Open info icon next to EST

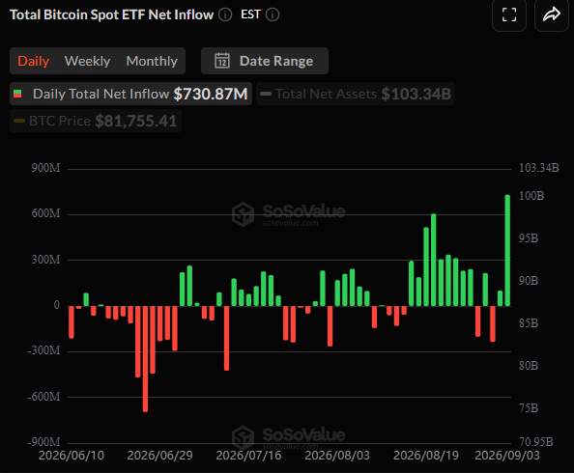click(x=273, y=14)
